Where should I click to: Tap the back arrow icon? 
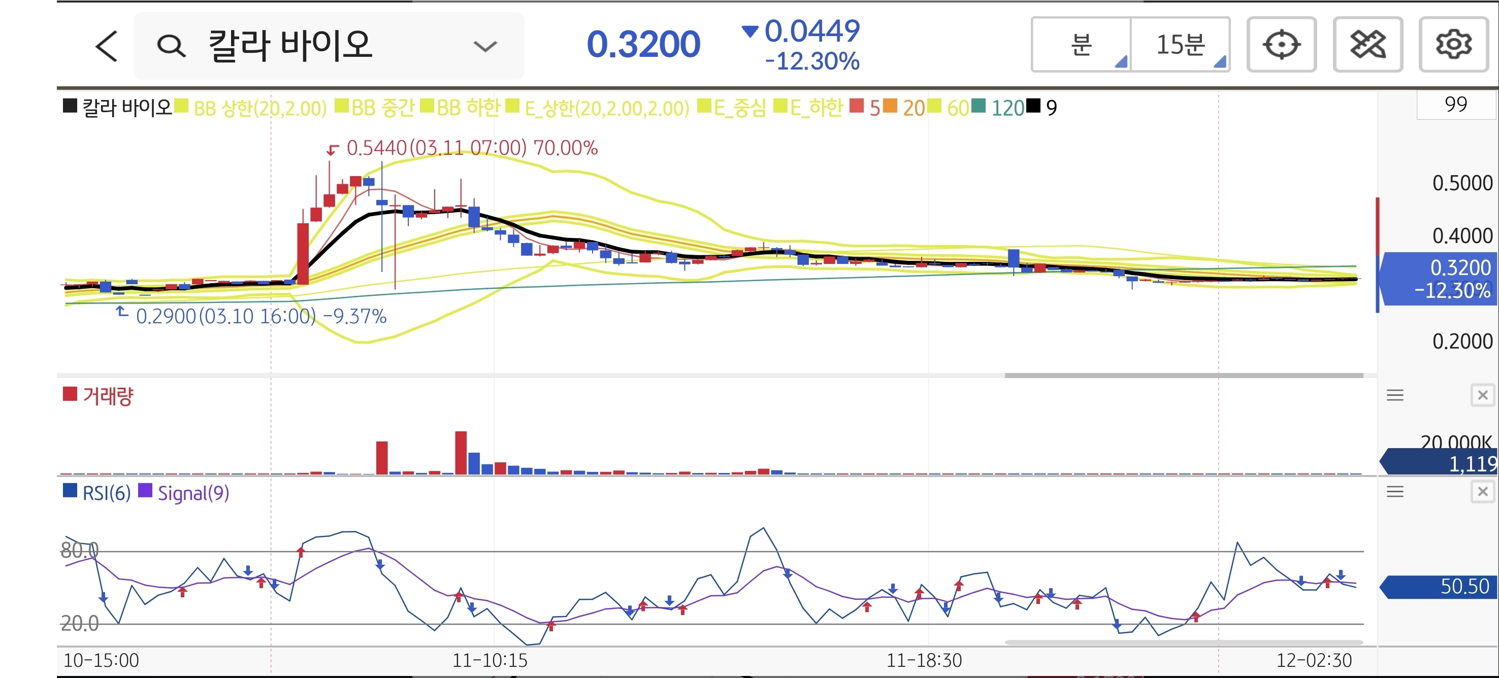[x=107, y=47]
